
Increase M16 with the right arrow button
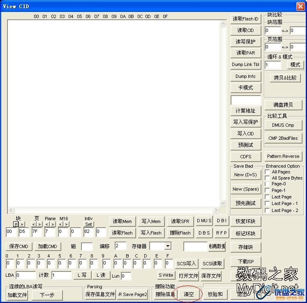coord(67,224)
